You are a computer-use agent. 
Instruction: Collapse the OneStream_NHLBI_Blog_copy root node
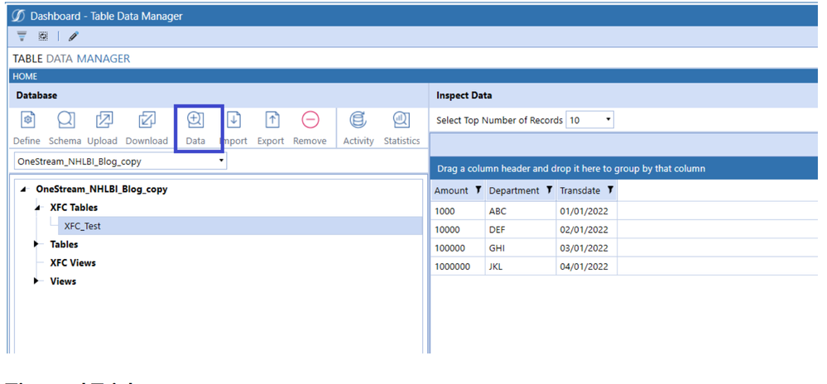pyautogui.click(x=22, y=190)
